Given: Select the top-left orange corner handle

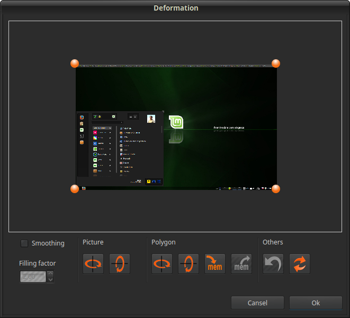Looking at the screenshot, I should pyautogui.click(x=75, y=63).
